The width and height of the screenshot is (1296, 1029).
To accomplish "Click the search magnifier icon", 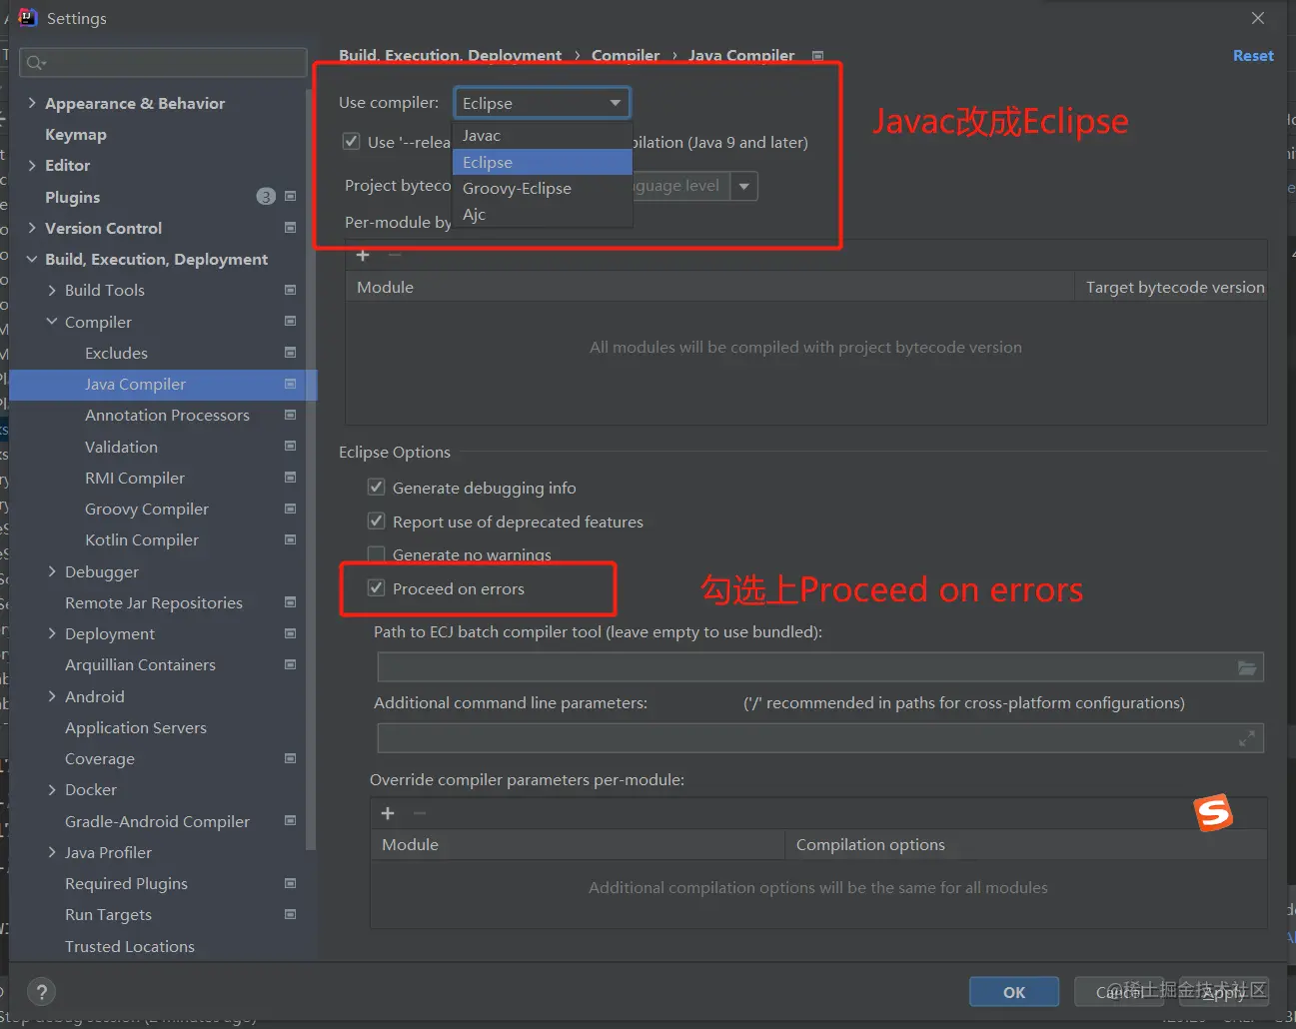I will pyautogui.click(x=36, y=63).
